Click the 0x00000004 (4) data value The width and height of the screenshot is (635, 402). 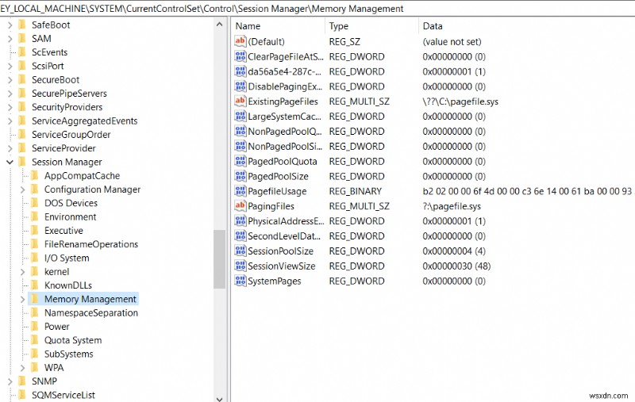click(x=454, y=251)
